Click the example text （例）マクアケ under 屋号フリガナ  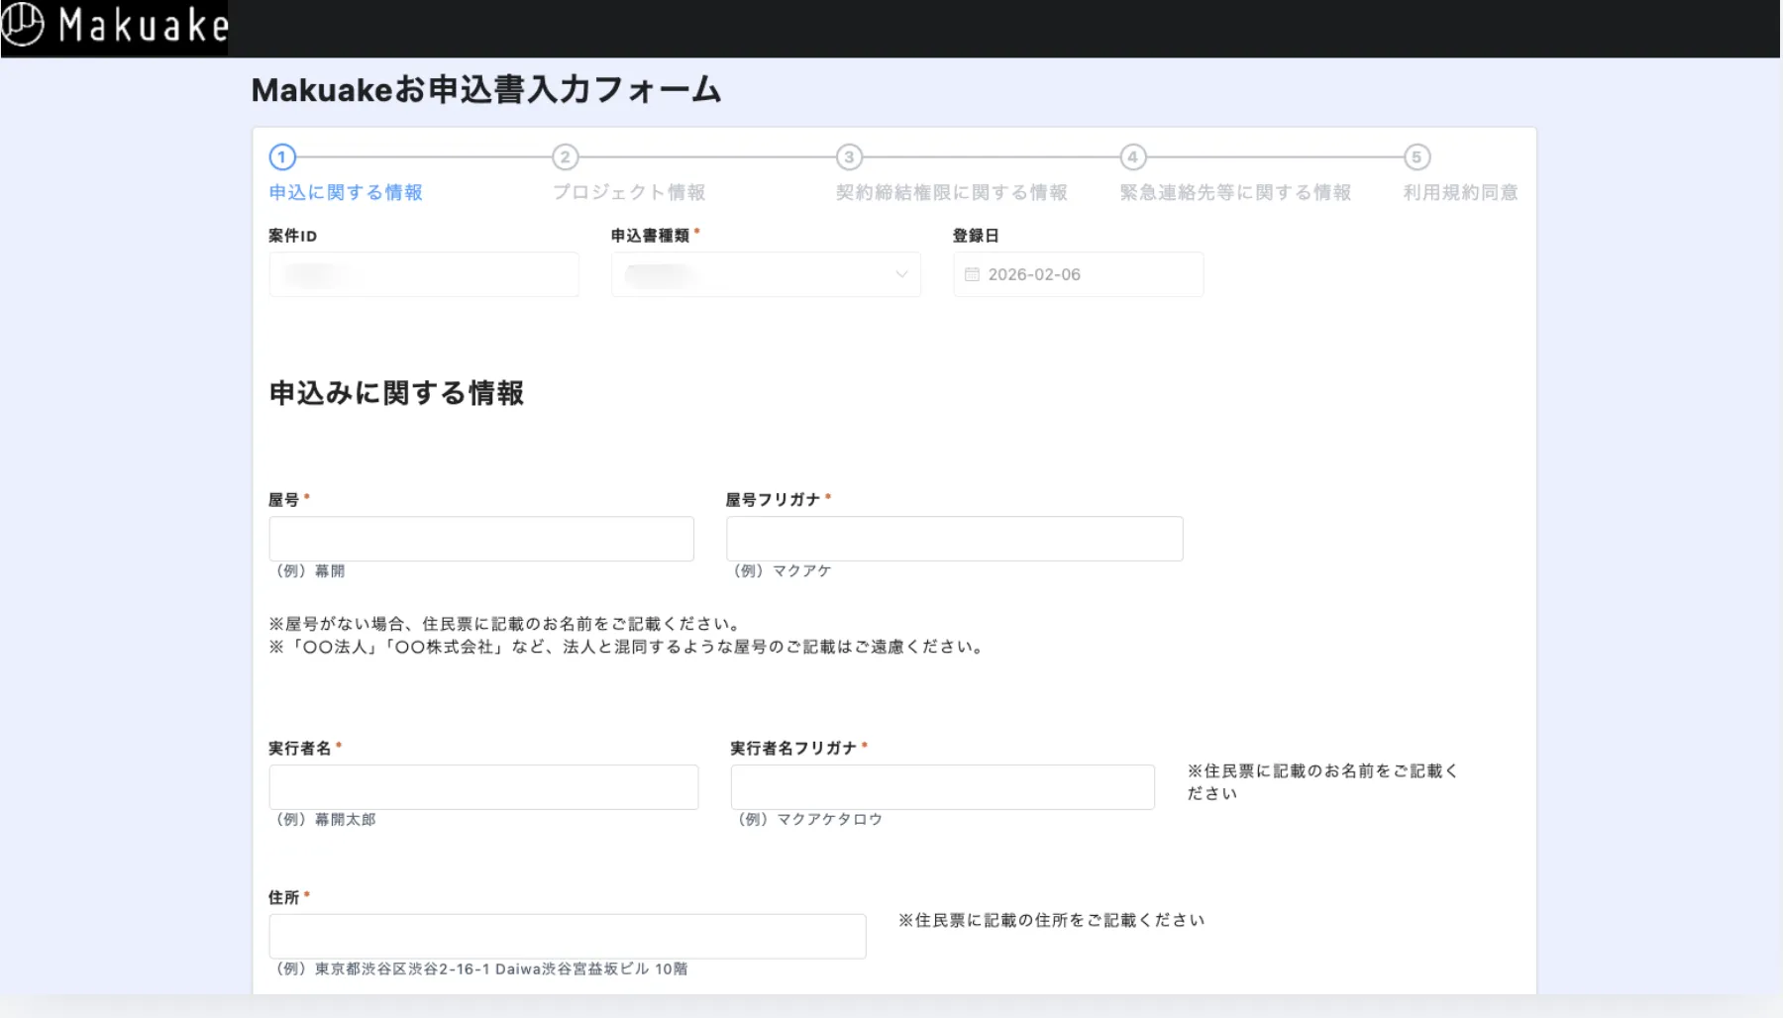coord(783,571)
